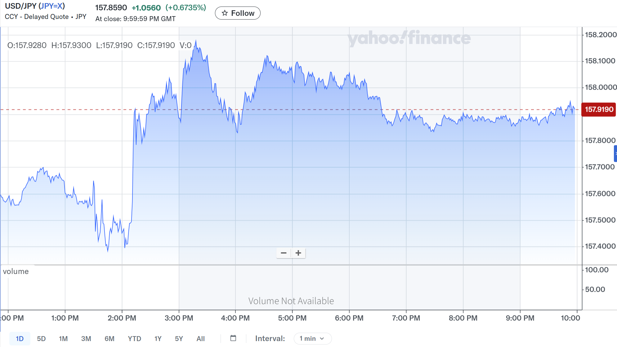617x347 pixels.
Task: Click the JPY=X ticker symbol link
Action: [51, 6]
